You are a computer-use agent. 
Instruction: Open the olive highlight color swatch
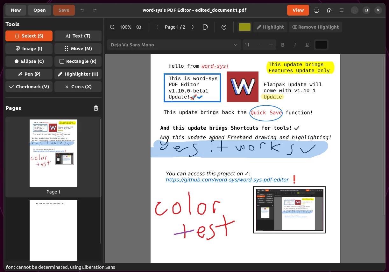(245, 27)
